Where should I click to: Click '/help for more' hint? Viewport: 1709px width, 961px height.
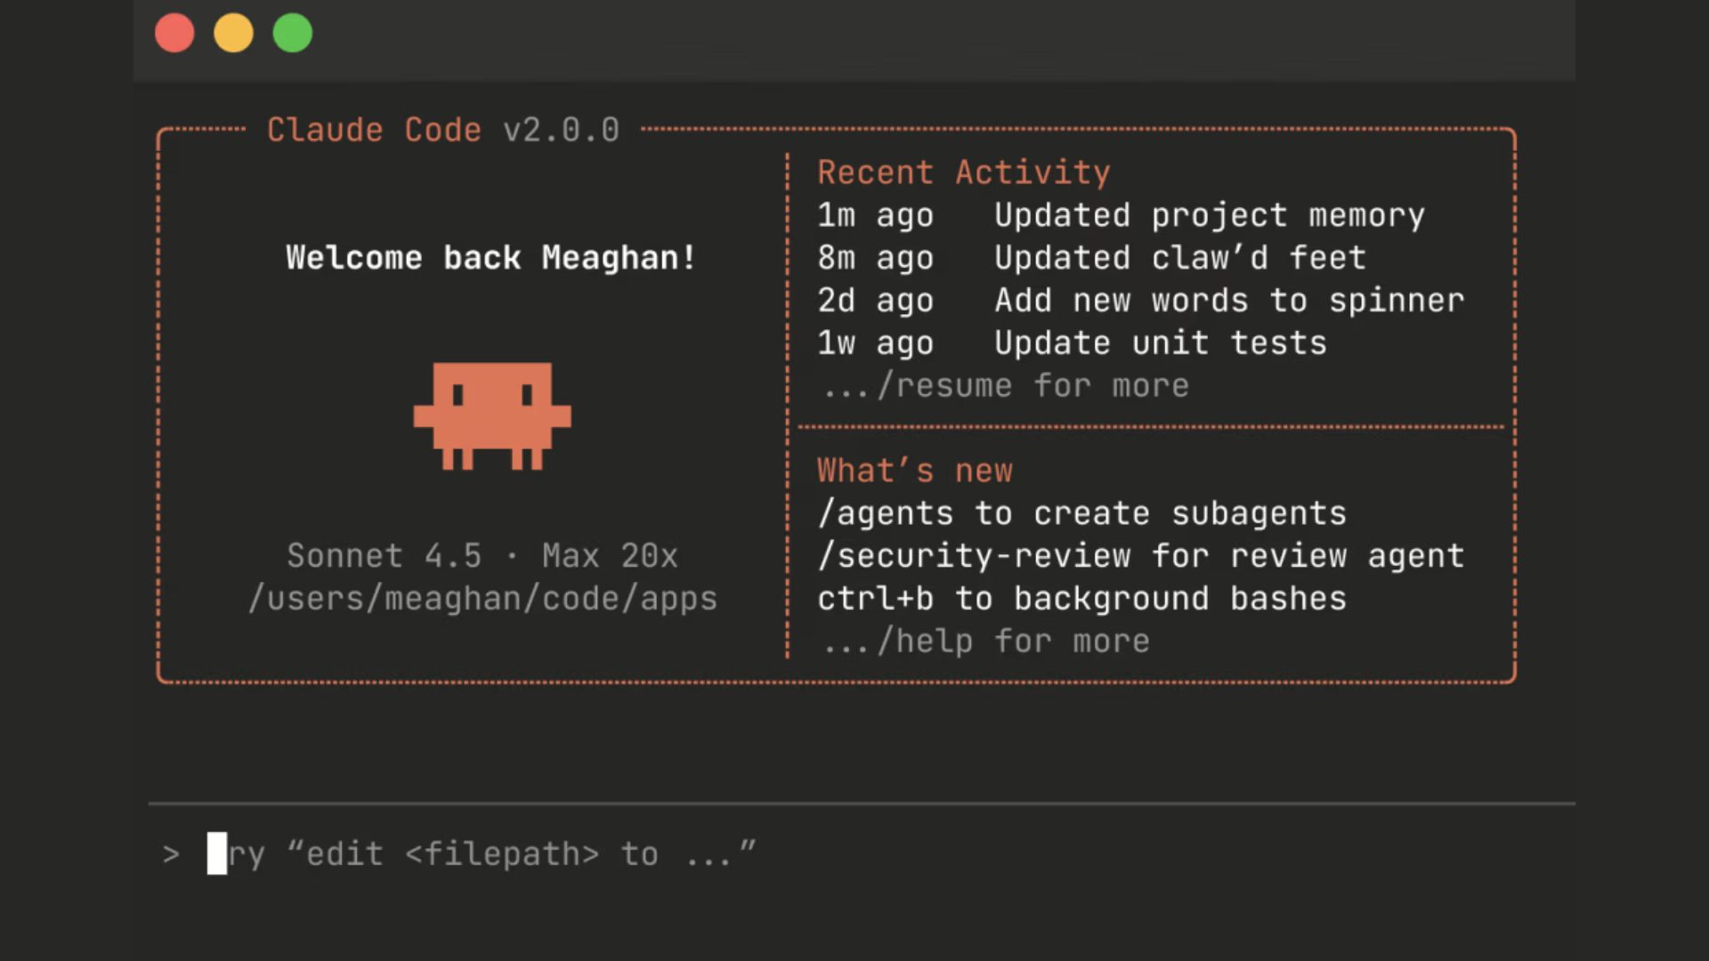(986, 642)
